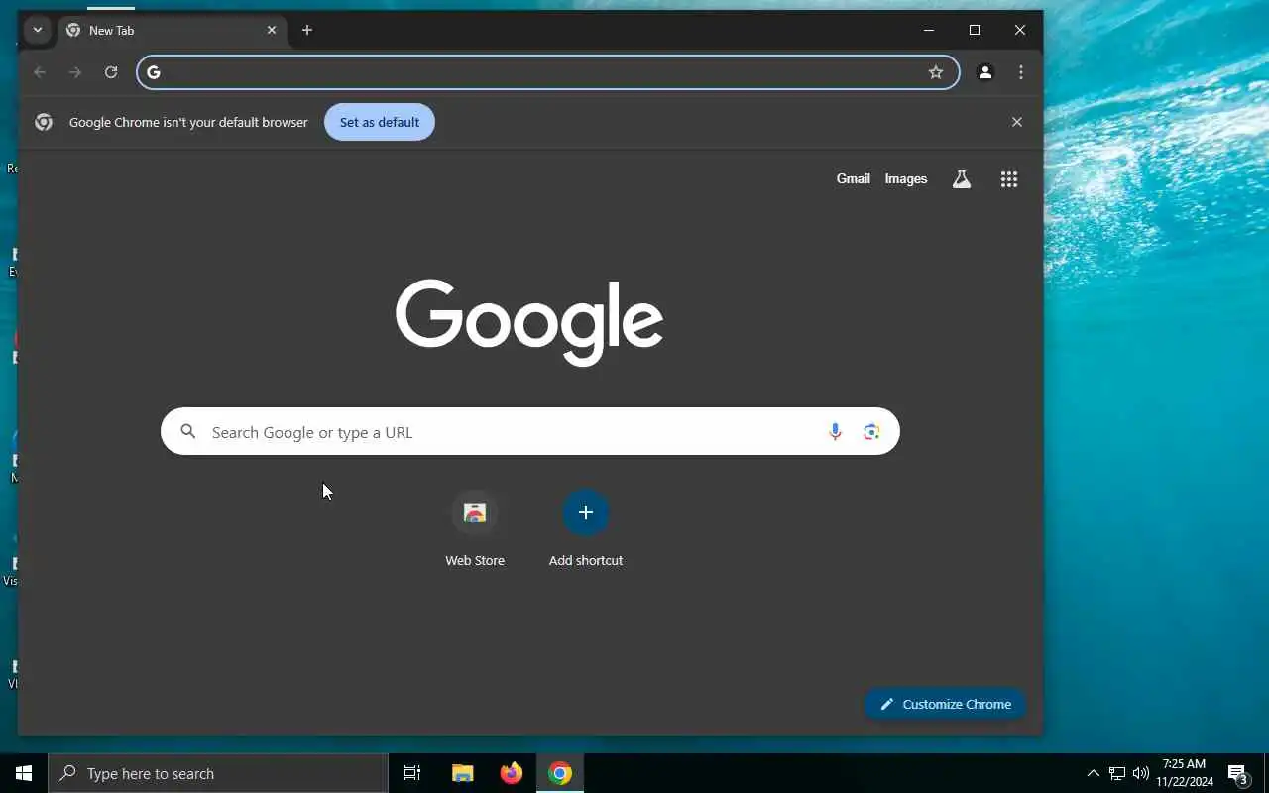Reload the current page
Viewport: 1269px width, 793px height.
pyautogui.click(x=111, y=72)
